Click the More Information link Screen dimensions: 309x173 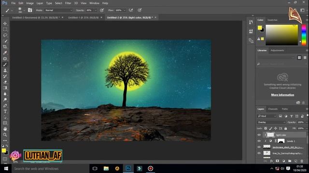(282, 95)
